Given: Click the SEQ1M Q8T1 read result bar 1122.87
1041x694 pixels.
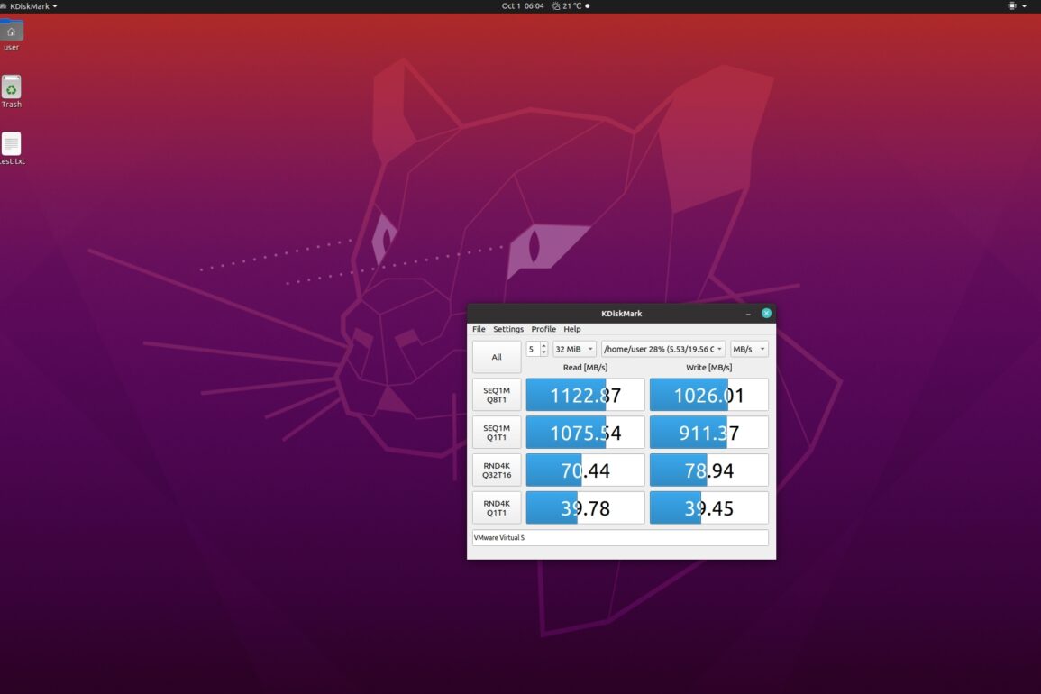Looking at the screenshot, I should (x=585, y=395).
